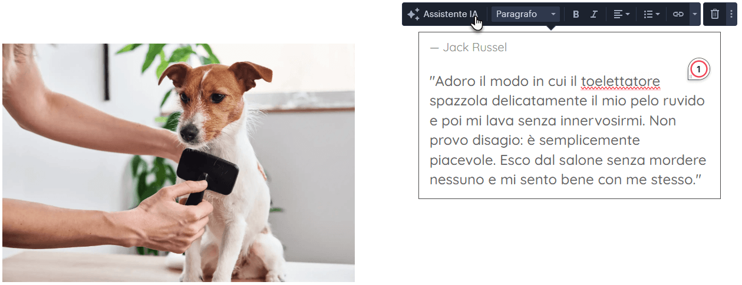
Task: Open the three-dot more options menu
Action: click(x=731, y=14)
